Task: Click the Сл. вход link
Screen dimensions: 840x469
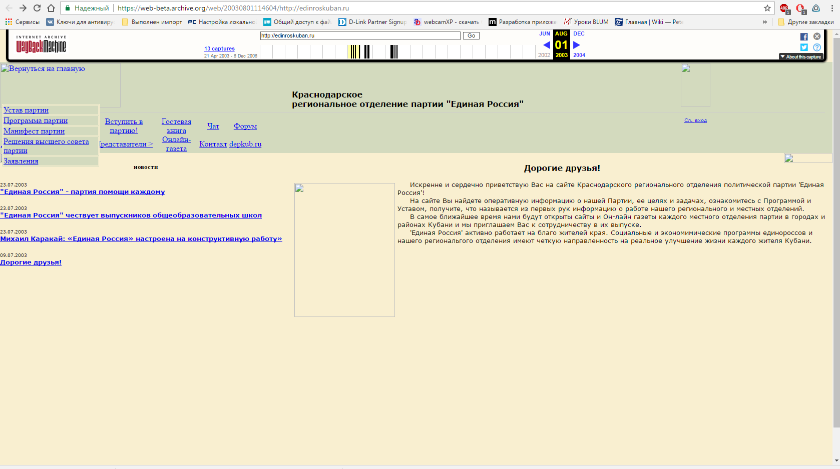Action: [695, 120]
